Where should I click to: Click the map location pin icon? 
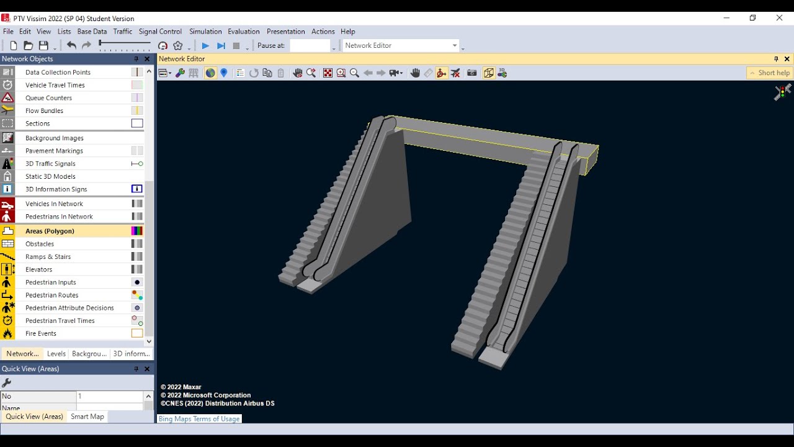[x=224, y=73]
